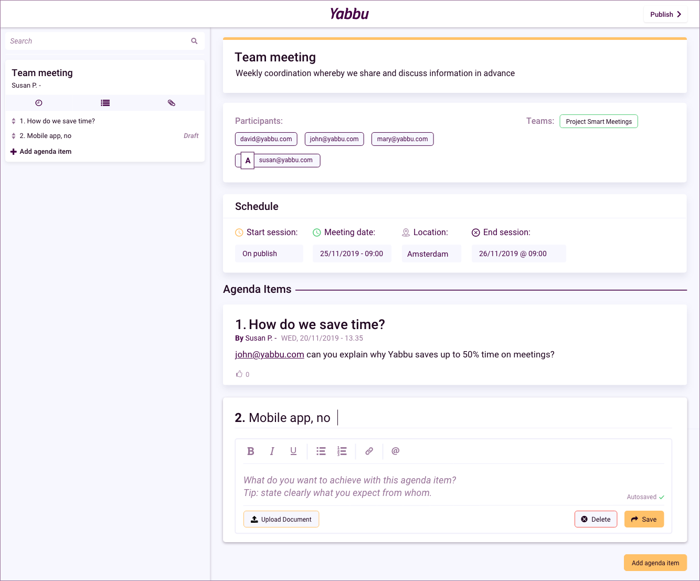Open the end session 26/11/2019 field

[x=519, y=253]
